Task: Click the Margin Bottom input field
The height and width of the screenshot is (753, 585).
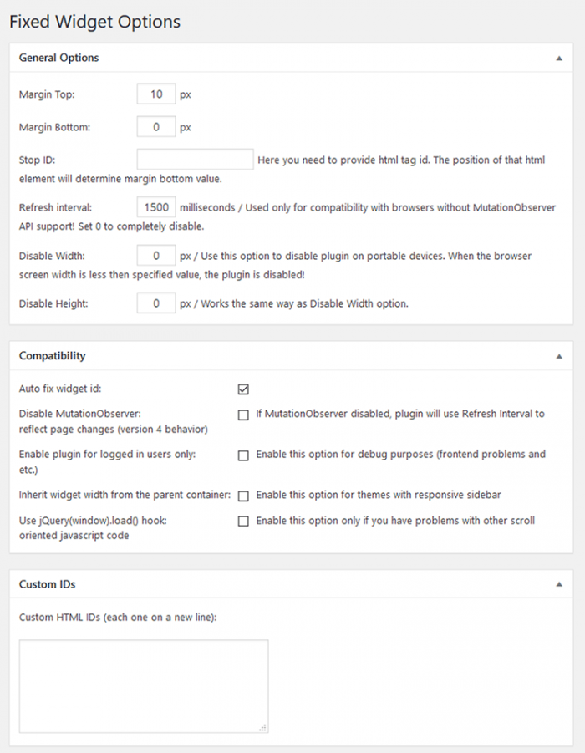Action: 156,128
